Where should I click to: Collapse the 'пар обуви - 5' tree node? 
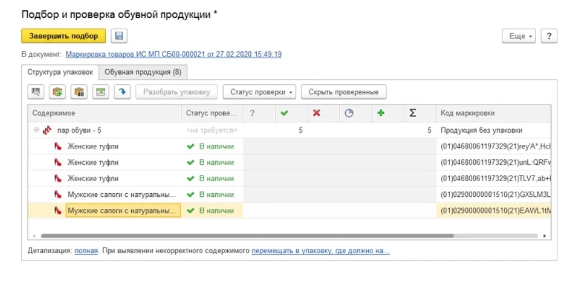point(36,130)
